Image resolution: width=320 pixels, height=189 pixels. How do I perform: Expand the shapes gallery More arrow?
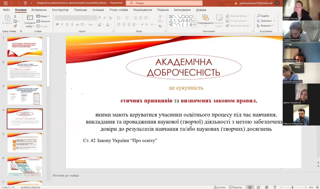pyautogui.click(x=195, y=25)
